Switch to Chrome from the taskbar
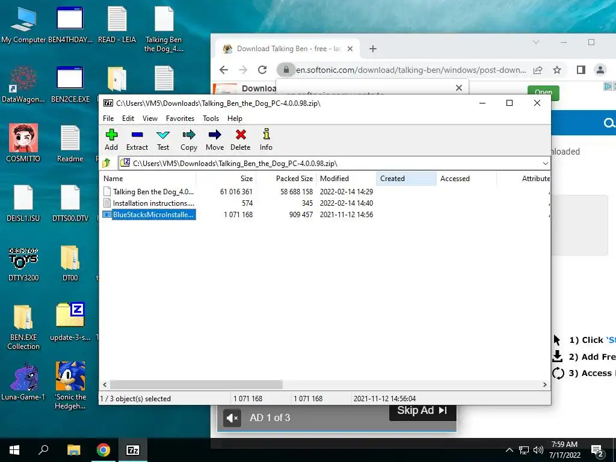 coord(103,450)
